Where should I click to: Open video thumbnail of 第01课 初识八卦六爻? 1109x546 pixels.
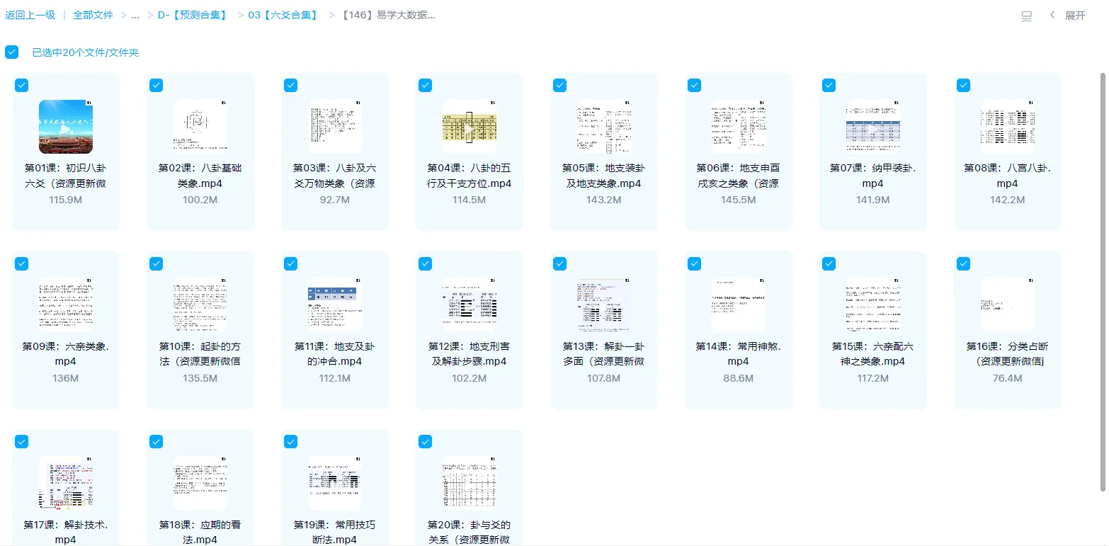coord(66,127)
